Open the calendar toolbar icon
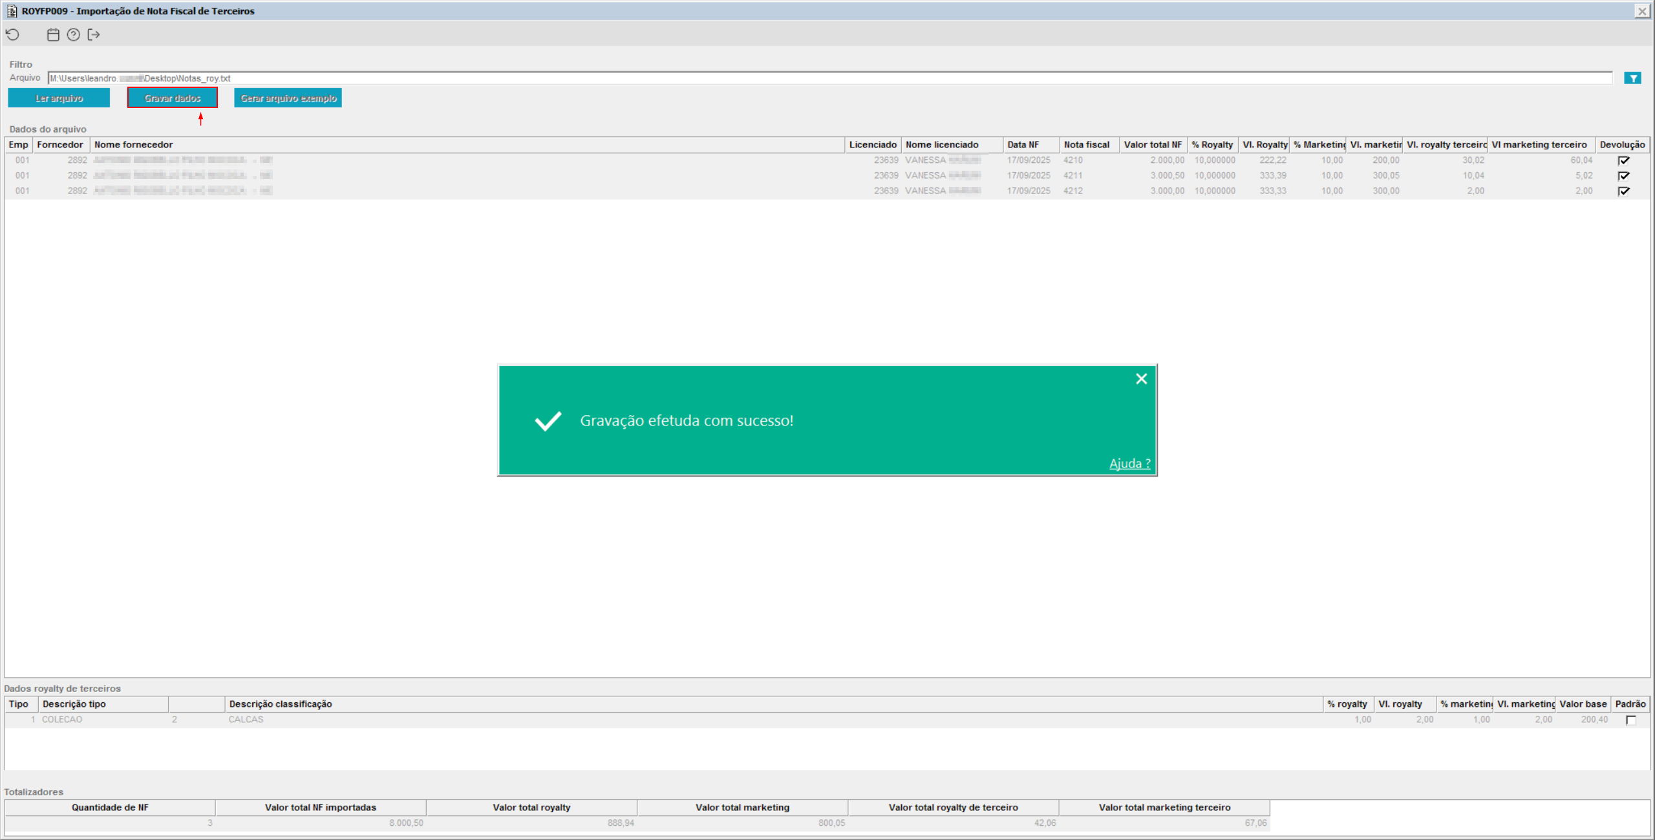 (x=53, y=35)
